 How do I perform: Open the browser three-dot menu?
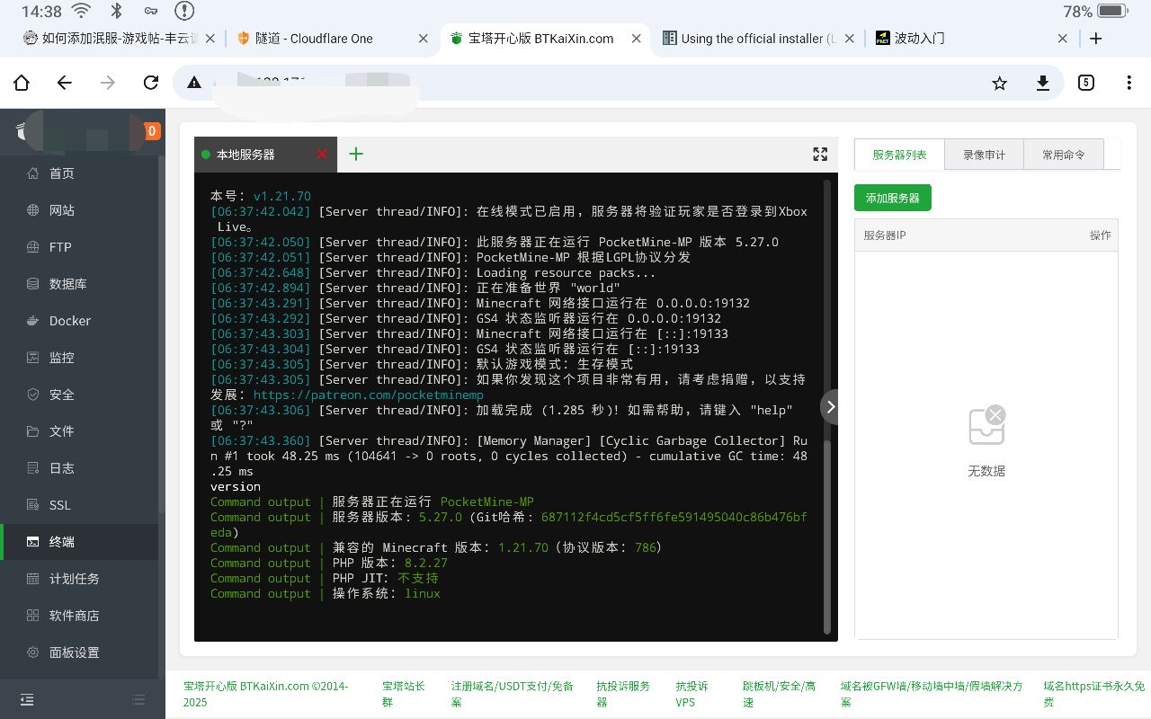pos(1129,83)
